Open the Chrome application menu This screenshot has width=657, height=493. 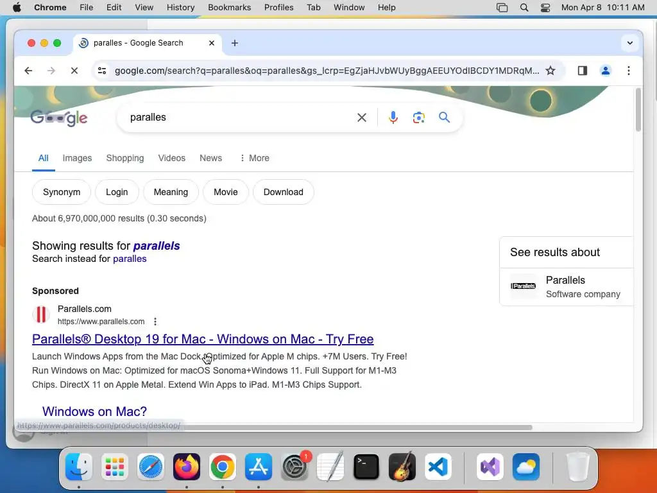coord(50,7)
